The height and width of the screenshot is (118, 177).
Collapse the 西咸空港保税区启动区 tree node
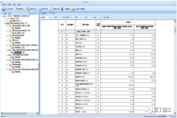tap(5, 23)
